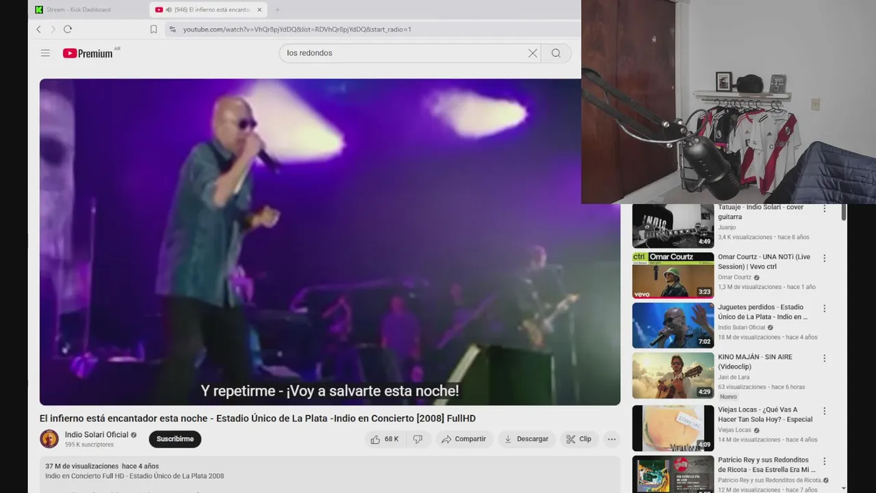Like the video with 68 K button
Viewport: 876px width, 493px height.
coord(385,439)
